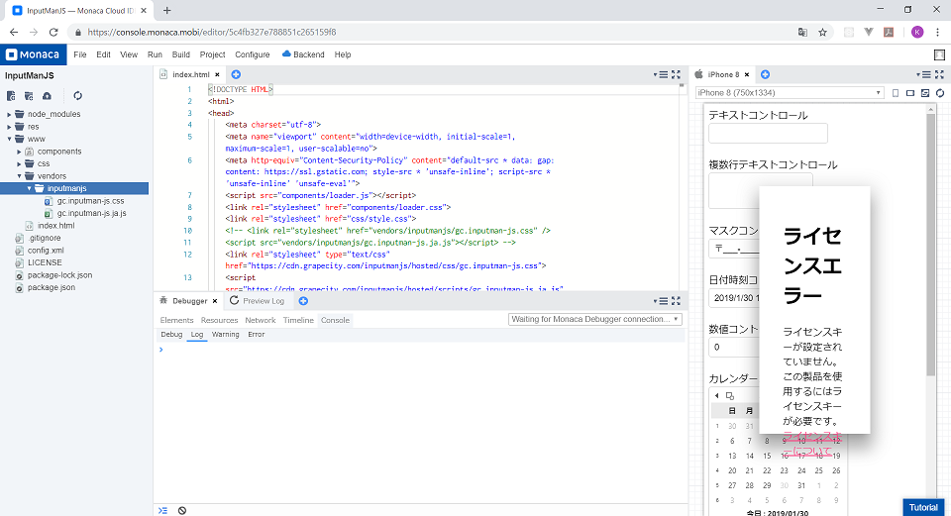Close the index.html editor tab
This screenshot has height=516, width=951.
coord(217,74)
